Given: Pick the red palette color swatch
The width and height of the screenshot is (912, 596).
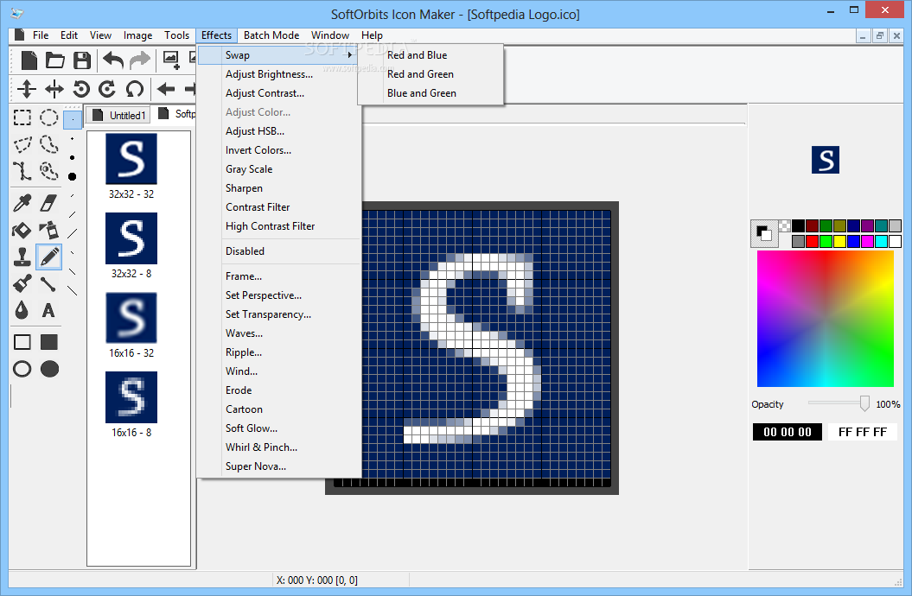Looking at the screenshot, I should 812,241.
